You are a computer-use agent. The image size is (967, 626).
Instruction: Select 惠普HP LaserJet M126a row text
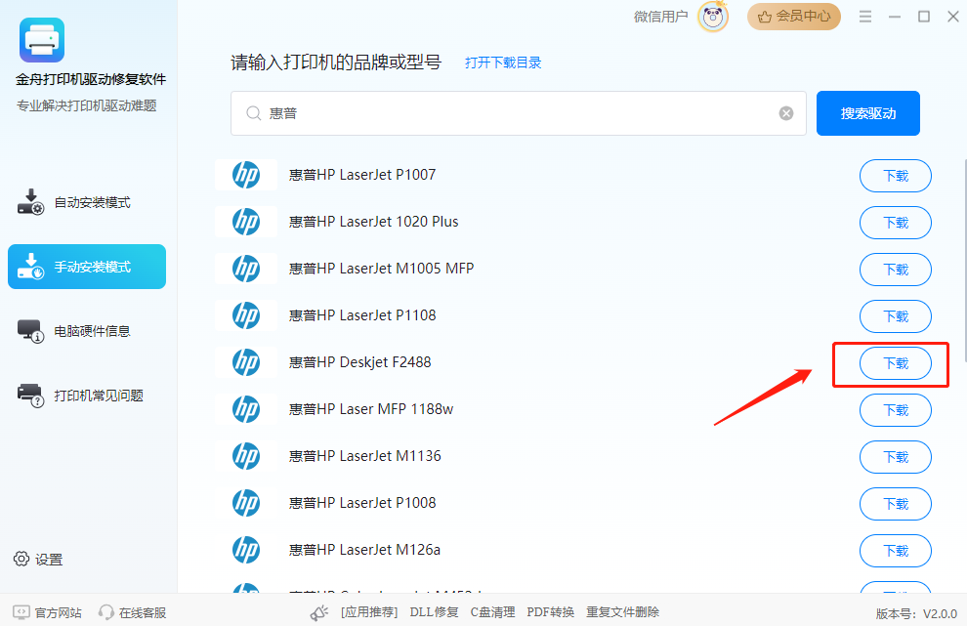click(x=364, y=550)
